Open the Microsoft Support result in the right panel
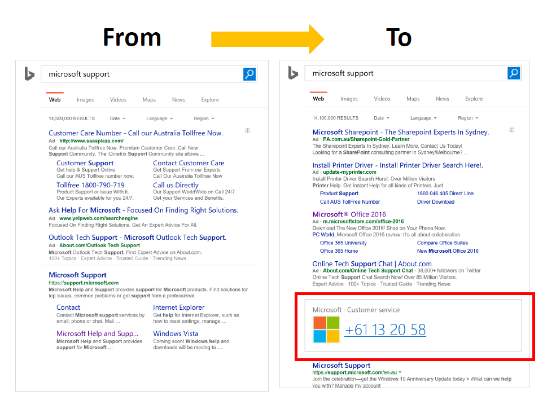The image size is (556, 413). point(341,366)
